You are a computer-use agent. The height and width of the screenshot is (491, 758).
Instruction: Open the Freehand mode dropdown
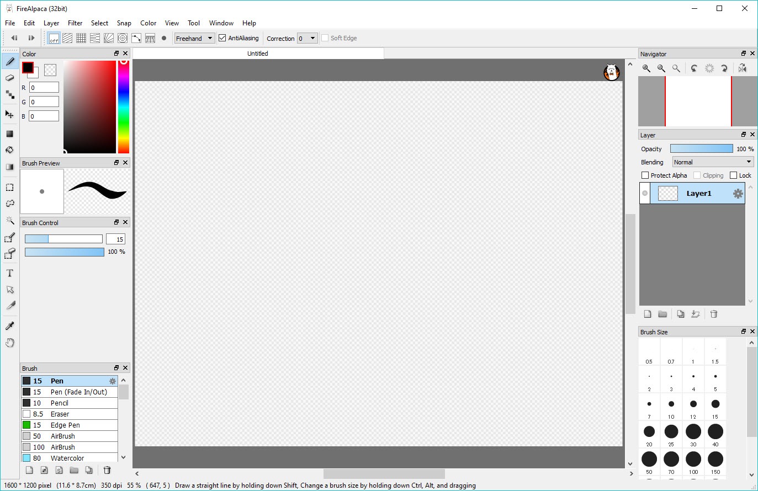click(x=194, y=38)
